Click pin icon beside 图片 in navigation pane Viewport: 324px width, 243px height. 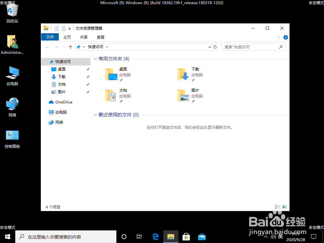[88, 92]
